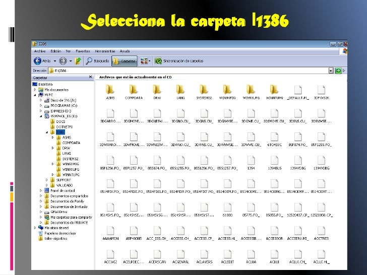The height and width of the screenshot is (275, 367).
Task: Select DOTNETFX folder in tree
Action: [65, 127]
